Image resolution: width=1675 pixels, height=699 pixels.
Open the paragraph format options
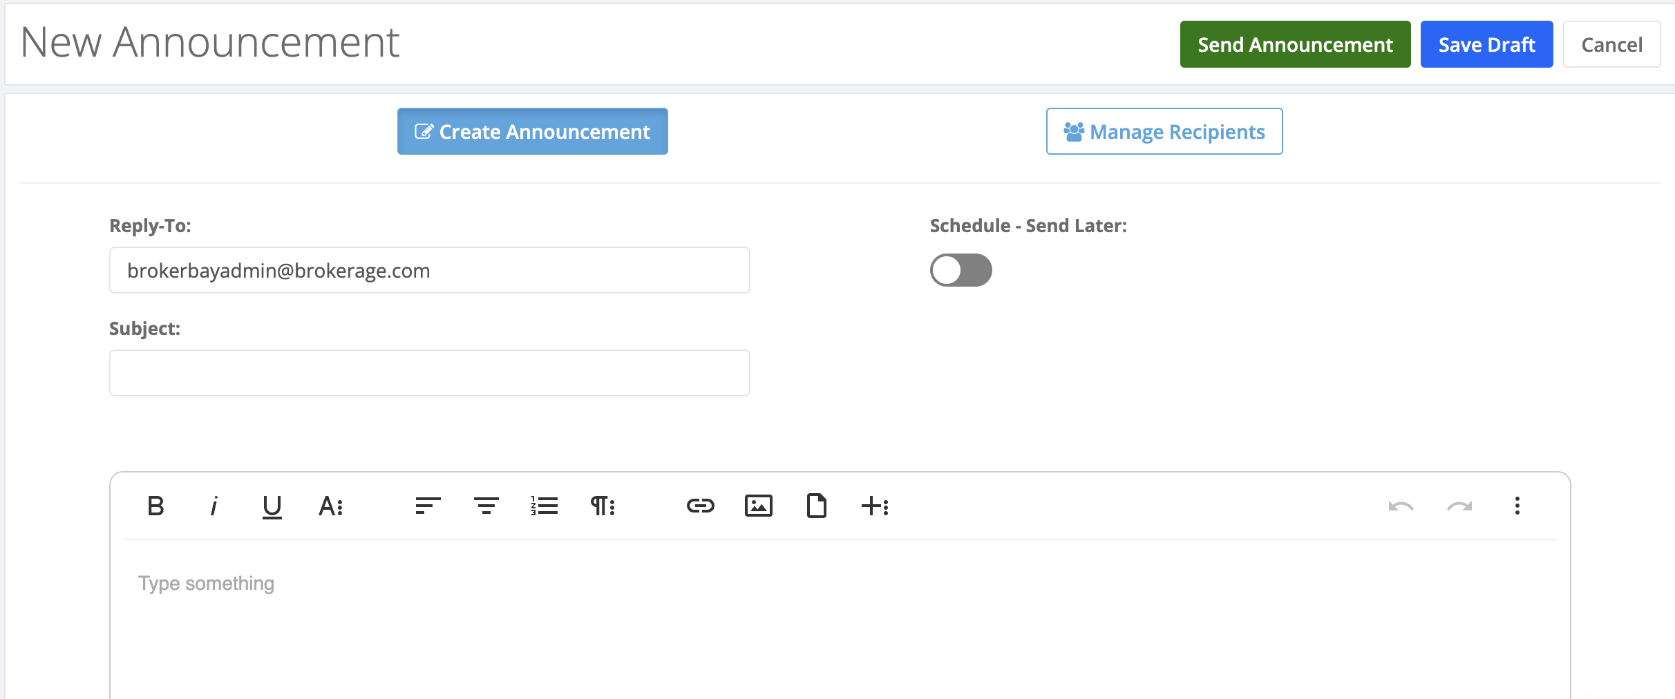[603, 506]
